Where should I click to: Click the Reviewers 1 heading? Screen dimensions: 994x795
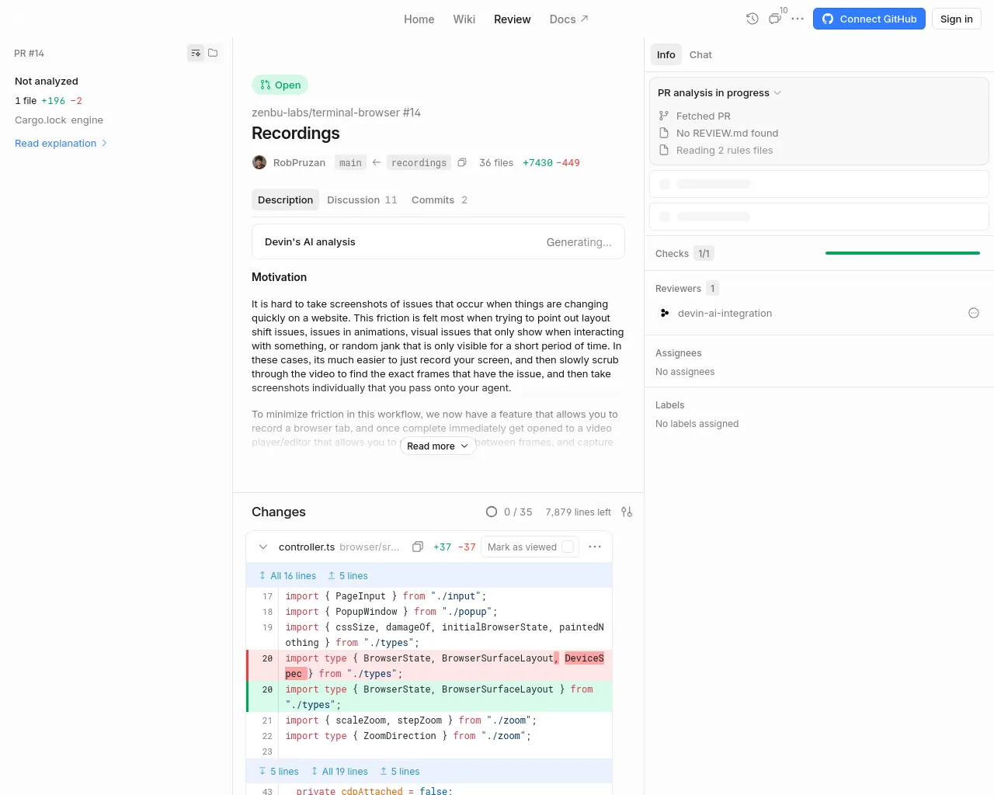point(686,288)
